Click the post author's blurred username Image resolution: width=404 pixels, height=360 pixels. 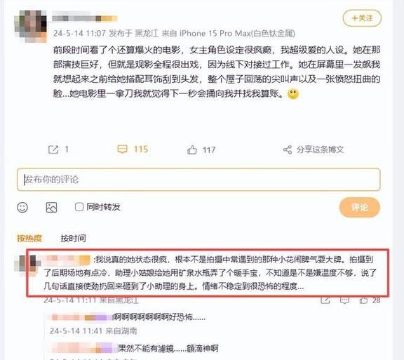point(84,18)
